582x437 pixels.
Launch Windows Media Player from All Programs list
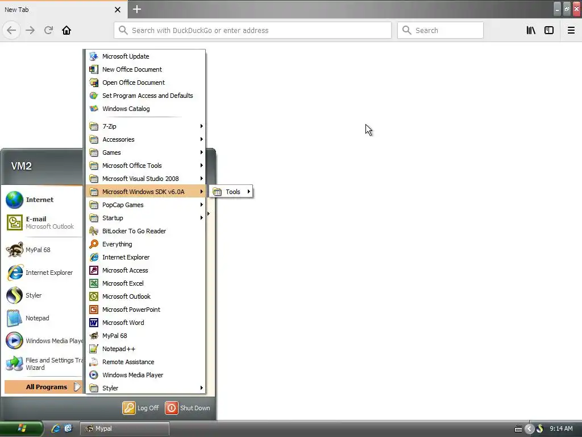coord(145,375)
